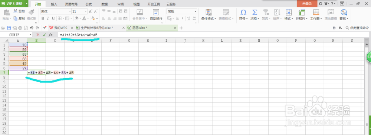Open the font size dropdown showing 11
Viewport: 371px width, 135px height.
tap(86, 11)
